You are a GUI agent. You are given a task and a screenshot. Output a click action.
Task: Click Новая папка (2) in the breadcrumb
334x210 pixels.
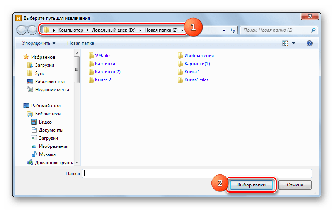pos(161,30)
